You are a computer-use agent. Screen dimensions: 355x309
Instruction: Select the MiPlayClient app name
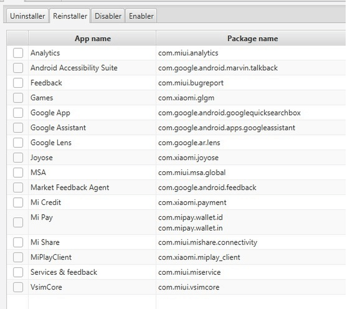[x=51, y=257]
